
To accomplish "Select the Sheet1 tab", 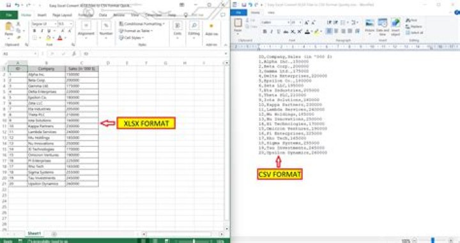I will (x=34, y=233).
